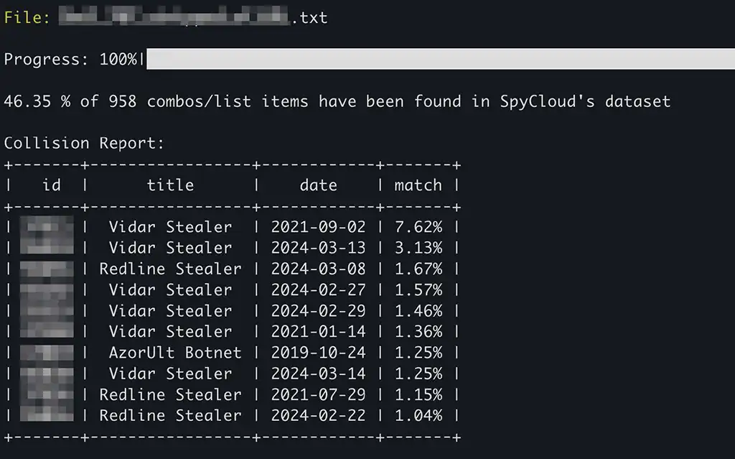
Task: Click the "File:" label
Action: tap(27, 17)
